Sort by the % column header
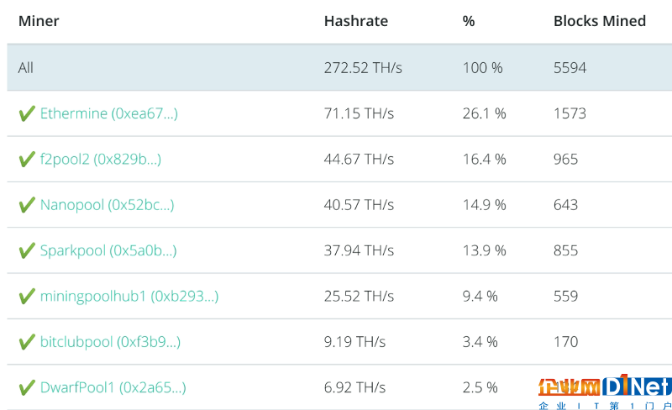This screenshot has width=672, height=410. point(469,21)
